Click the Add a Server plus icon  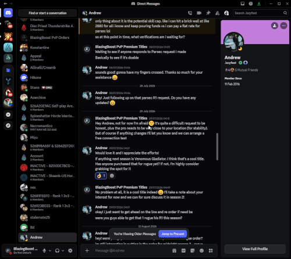(x=8, y=114)
